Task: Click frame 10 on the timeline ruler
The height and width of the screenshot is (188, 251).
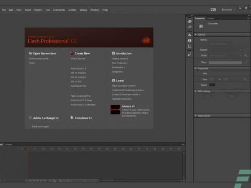Action: click(x=43, y=149)
